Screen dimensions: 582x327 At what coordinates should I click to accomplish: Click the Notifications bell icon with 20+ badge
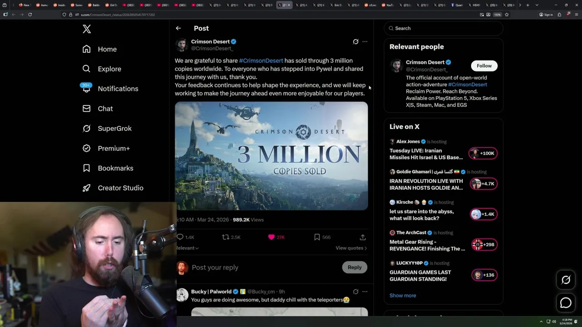[x=86, y=88]
